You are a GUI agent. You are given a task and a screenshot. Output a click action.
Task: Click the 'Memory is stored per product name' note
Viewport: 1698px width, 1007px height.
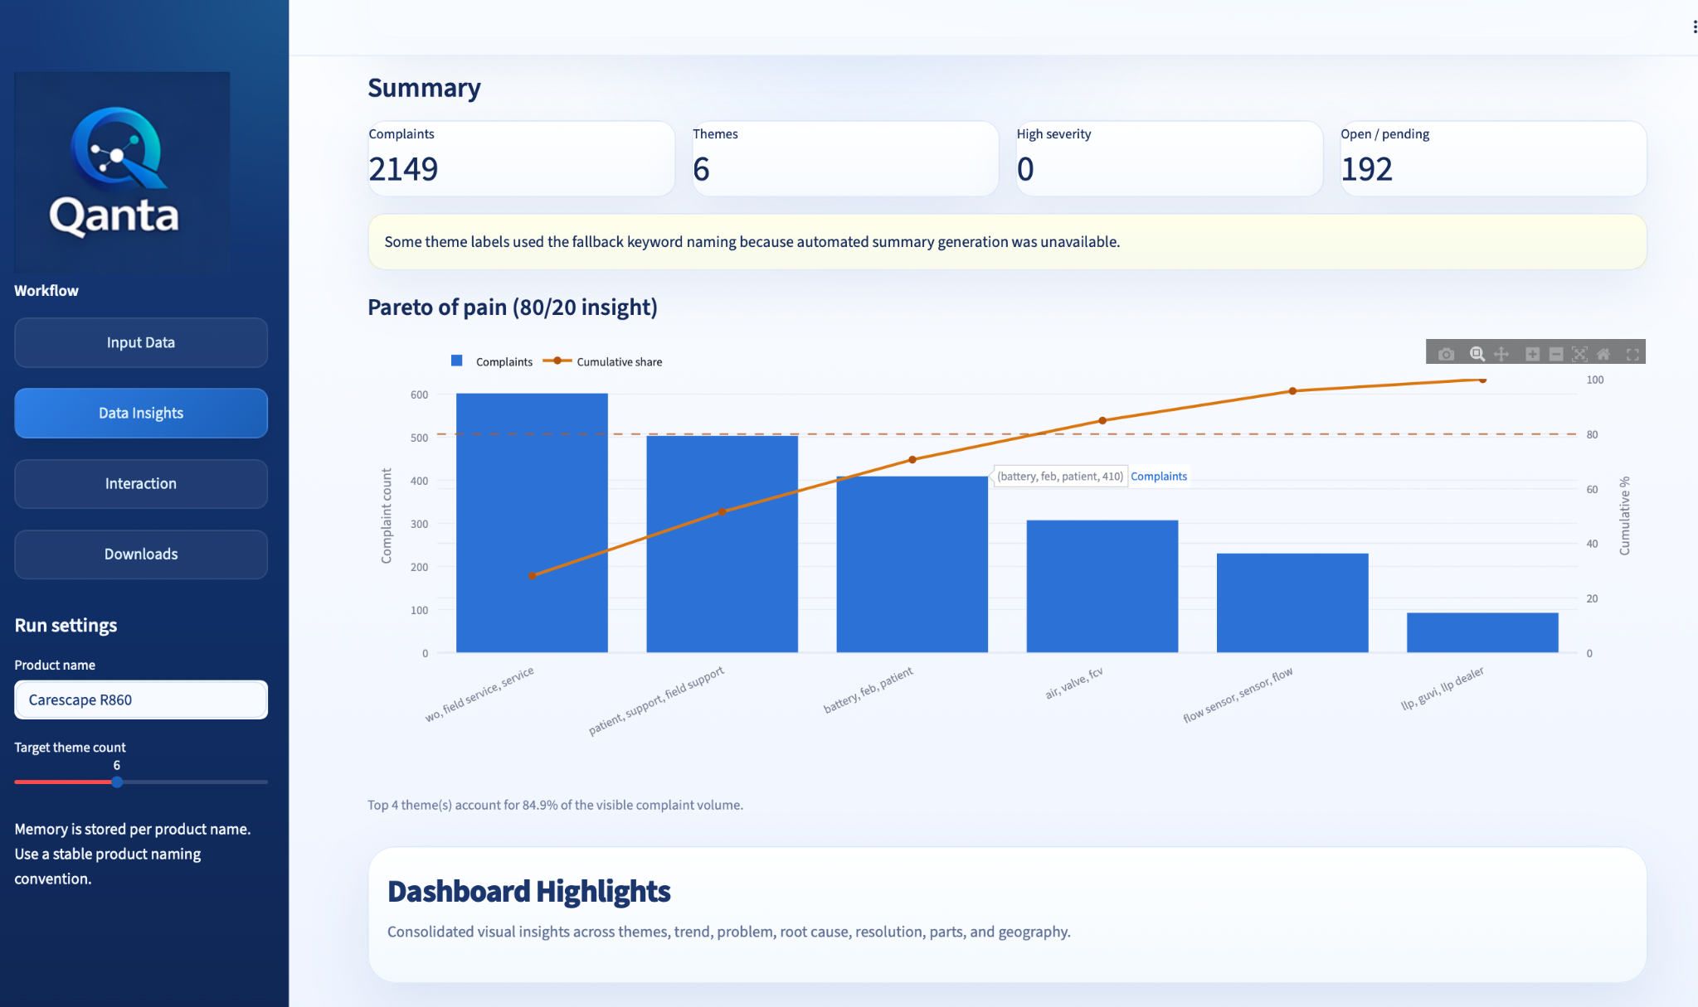tap(133, 854)
